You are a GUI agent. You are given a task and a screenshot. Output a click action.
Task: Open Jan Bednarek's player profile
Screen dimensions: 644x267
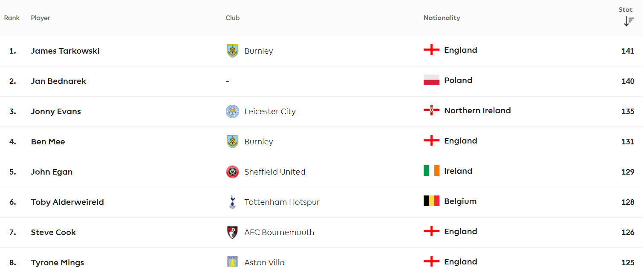[58, 81]
